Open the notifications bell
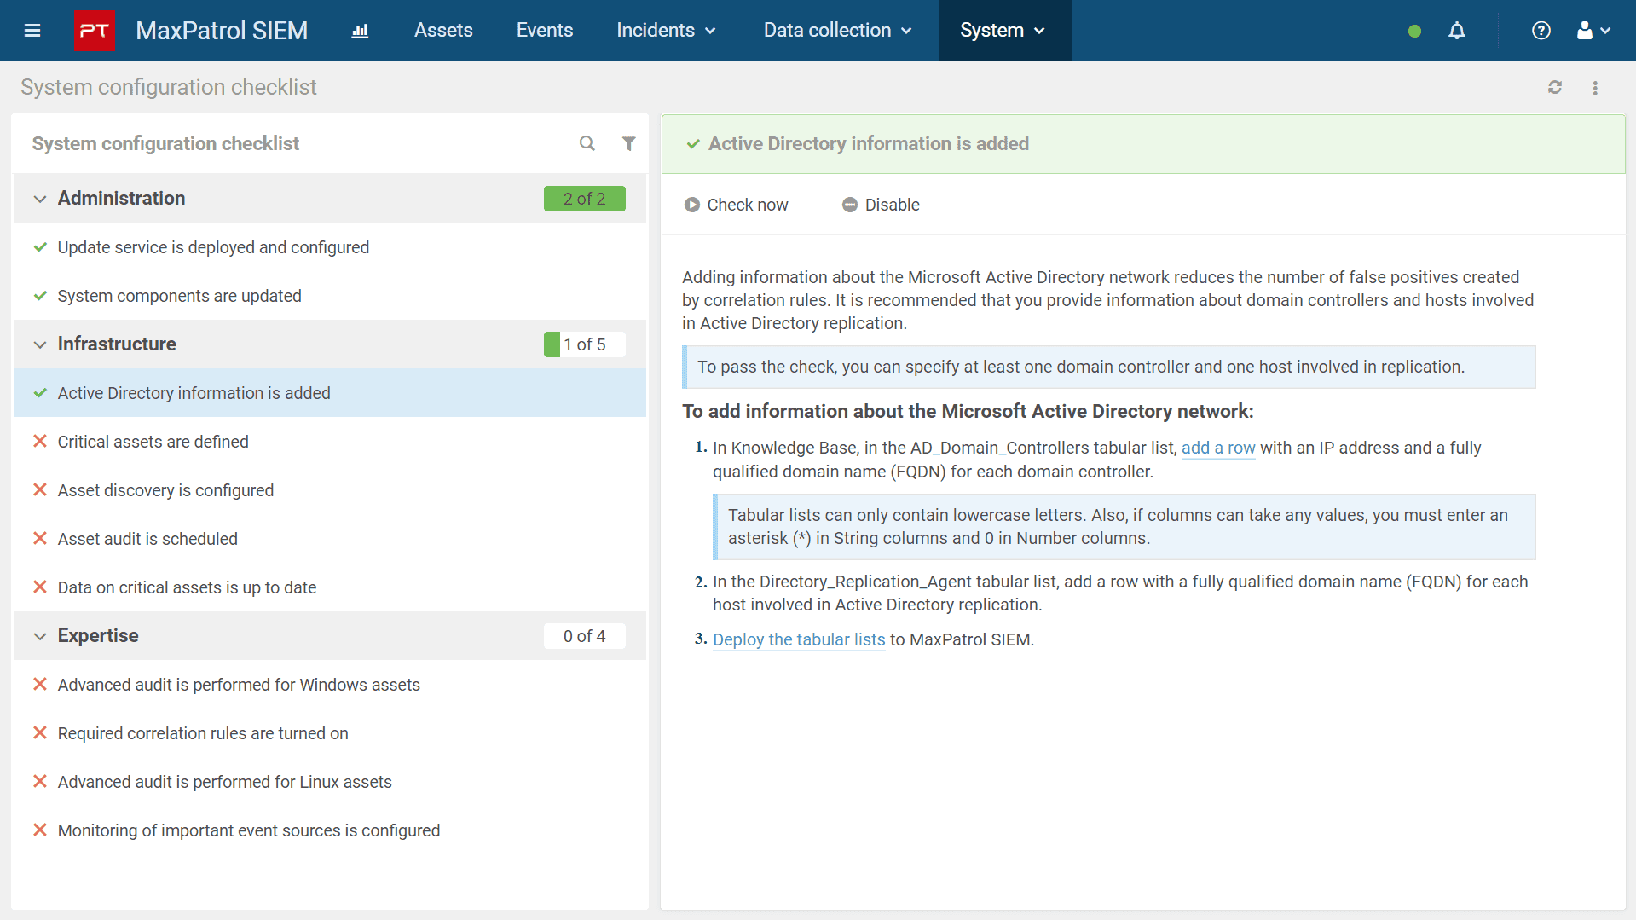 pyautogui.click(x=1457, y=31)
